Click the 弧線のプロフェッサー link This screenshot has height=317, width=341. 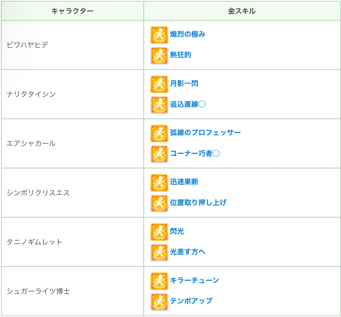point(205,133)
